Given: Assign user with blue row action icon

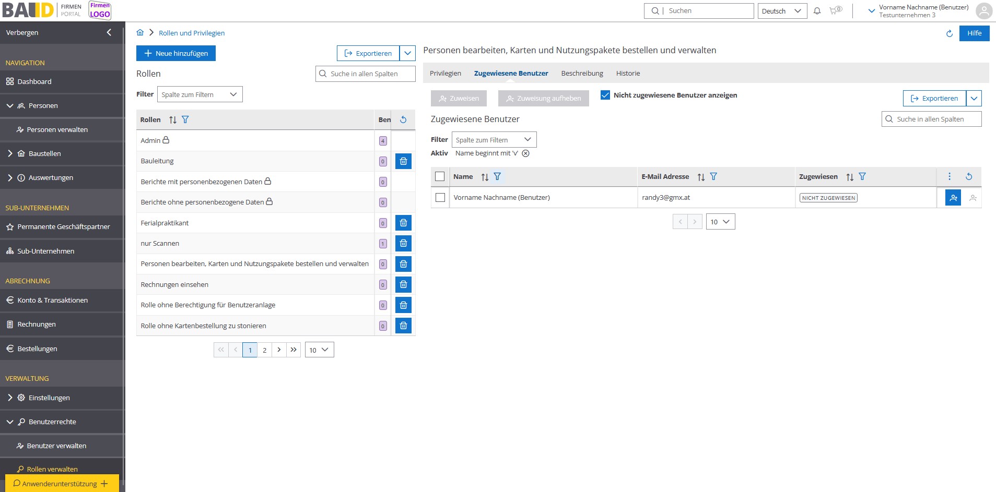Looking at the screenshot, I should pos(953,198).
